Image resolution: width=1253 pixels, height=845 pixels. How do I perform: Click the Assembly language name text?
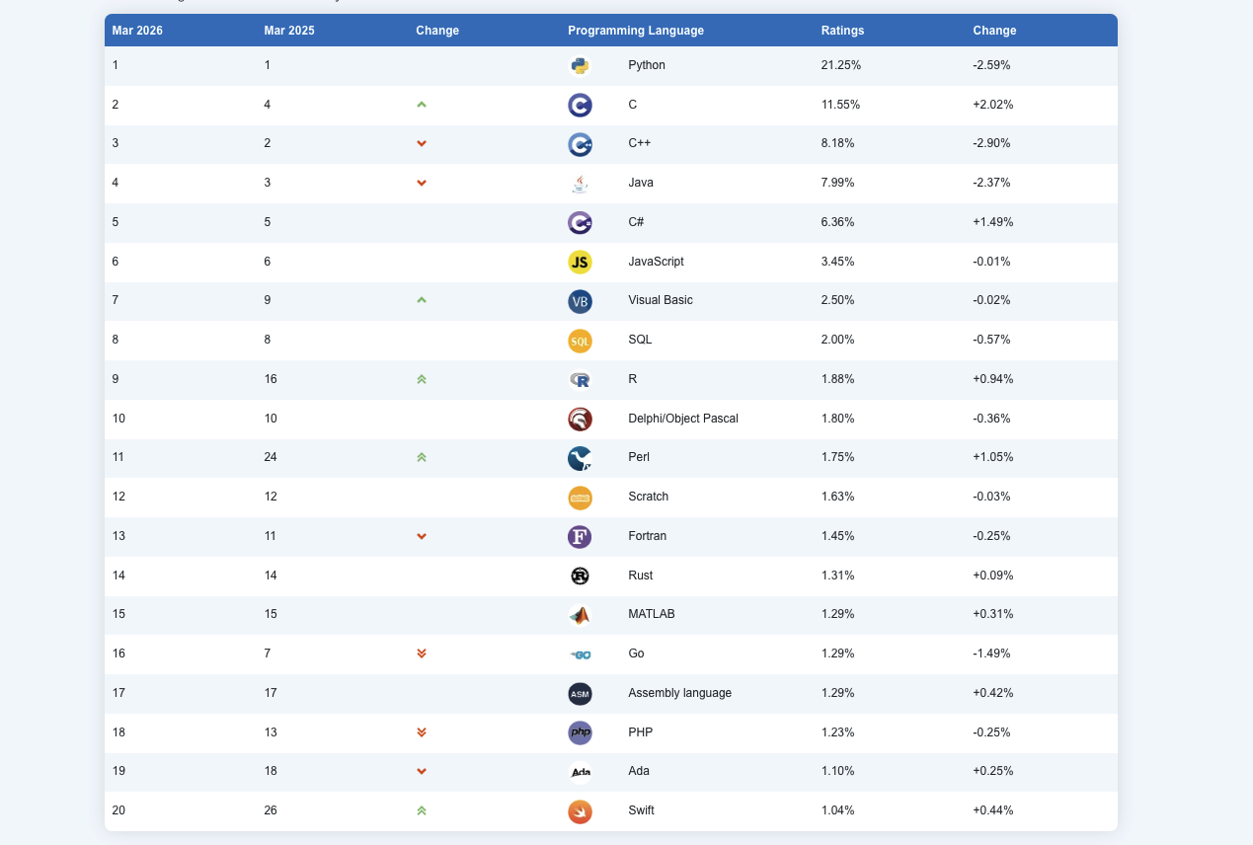pyautogui.click(x=679, y=693)
